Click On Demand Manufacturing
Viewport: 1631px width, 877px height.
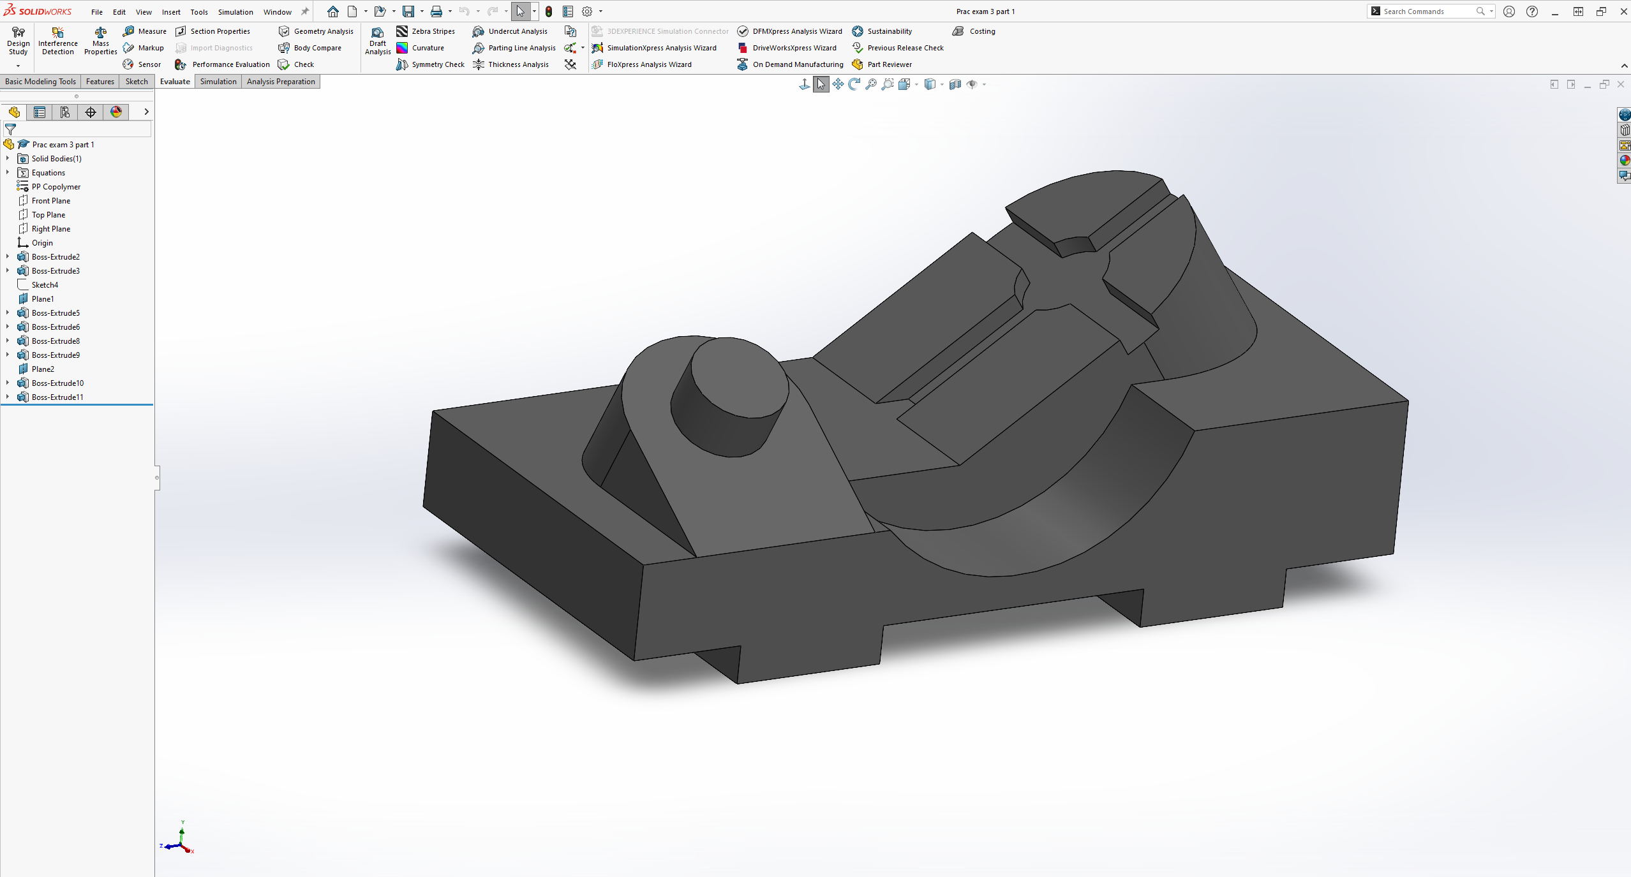pyautogui.click(x=790, y=64)
